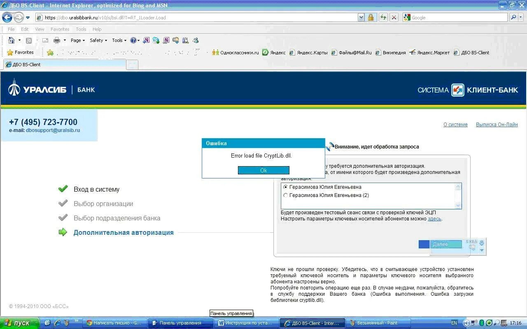Screen dimensions: 527x329
Task: Open the View menu
Action: click(40, 29)
